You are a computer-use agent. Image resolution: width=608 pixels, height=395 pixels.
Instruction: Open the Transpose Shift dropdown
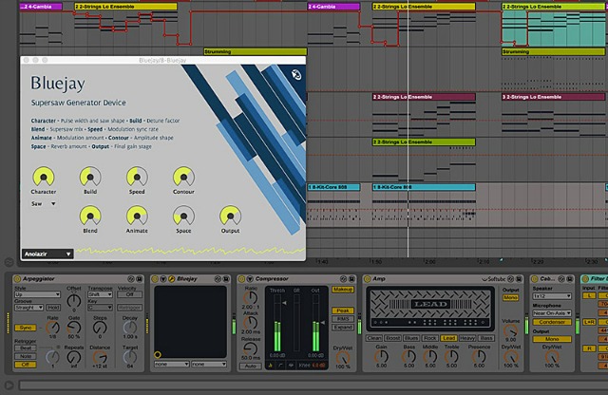pos(100,294)
